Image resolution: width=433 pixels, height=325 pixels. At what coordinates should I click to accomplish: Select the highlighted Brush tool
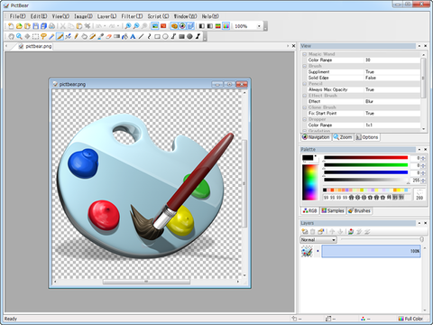[x=60, y=37]
